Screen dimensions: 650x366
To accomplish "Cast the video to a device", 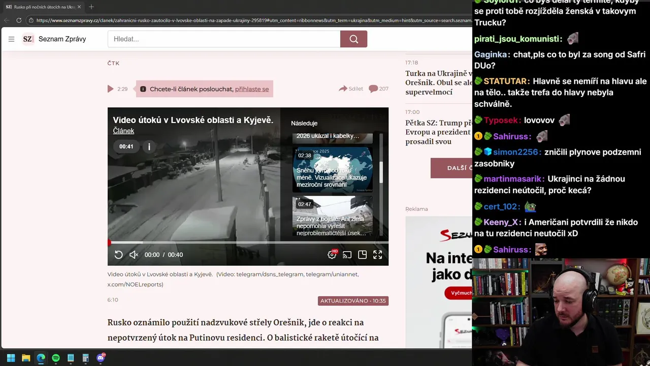I will [347, 255].
